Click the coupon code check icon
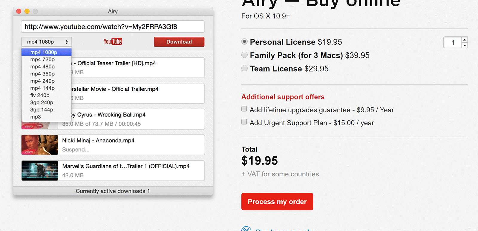The image size is (478, 231). point(246,229)
